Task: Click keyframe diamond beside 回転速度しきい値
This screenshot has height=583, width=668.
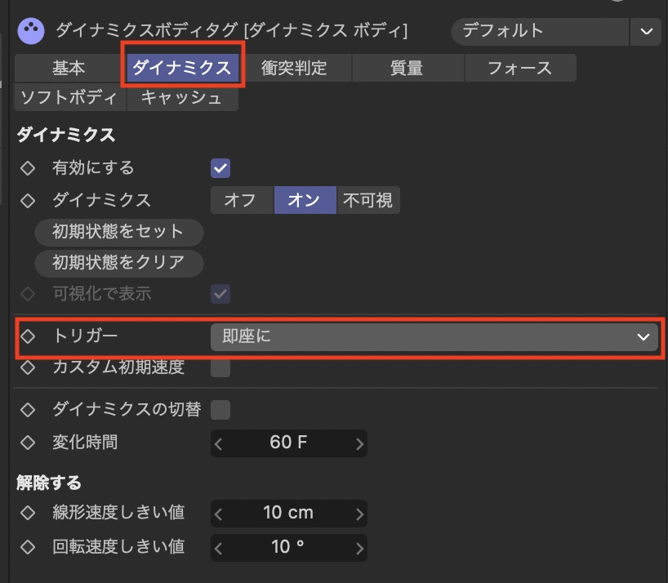Action: coord(28,546)
